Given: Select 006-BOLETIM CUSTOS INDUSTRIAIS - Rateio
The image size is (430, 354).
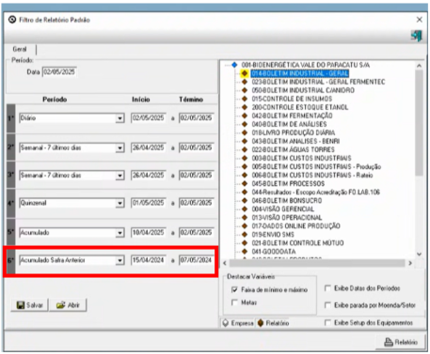Looking at the screenshot, I should [312, 175].
